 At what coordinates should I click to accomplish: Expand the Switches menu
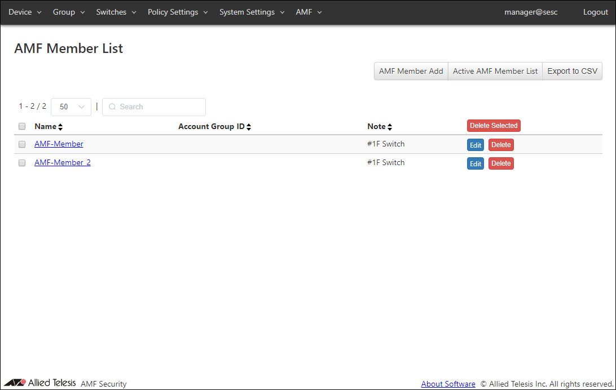tap(116, 12)
